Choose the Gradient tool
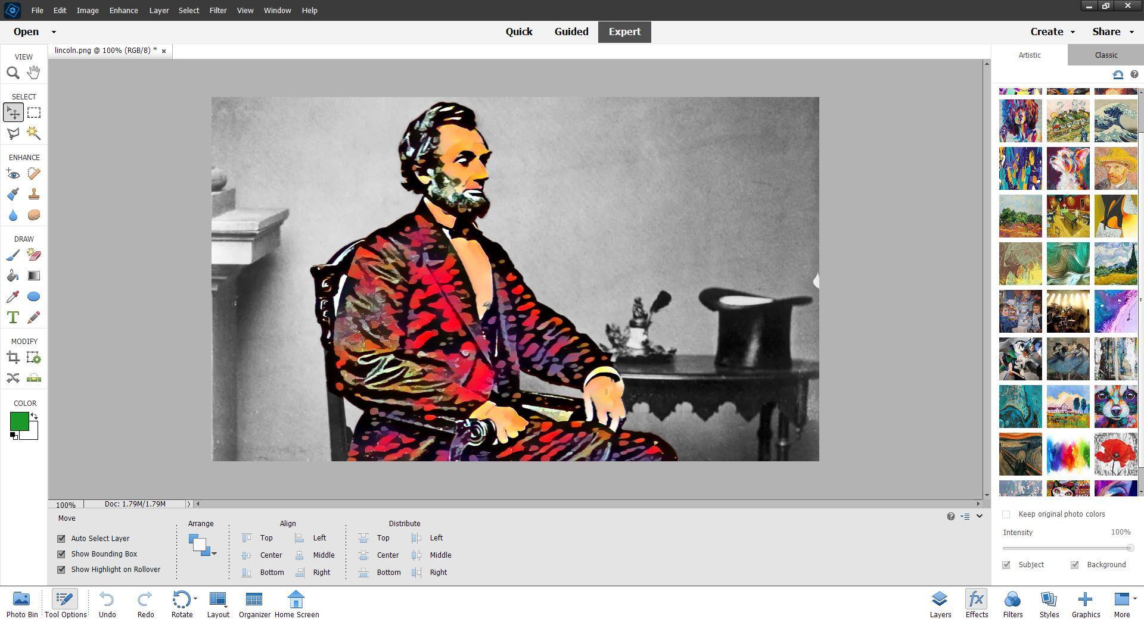This screenshot has height=619, width=1144. (34, 276)
